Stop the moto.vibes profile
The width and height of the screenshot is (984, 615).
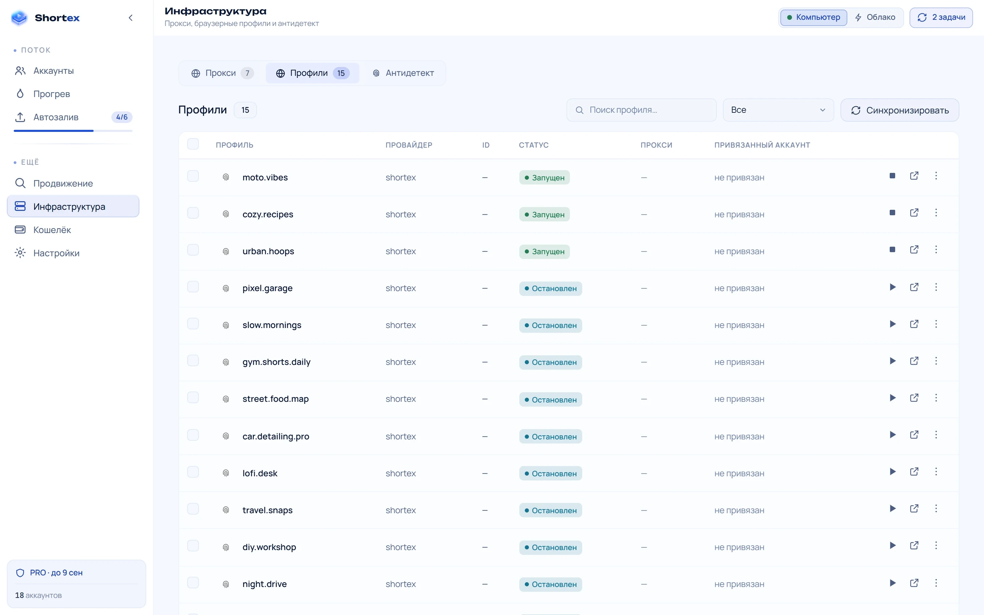(x=892, y=176)
